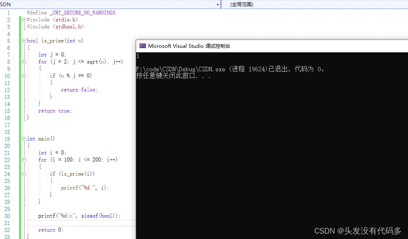This screenshot has height=239, width=408.
Task: Click the is_prime function name on line 5
Action: tap(52, 41)
